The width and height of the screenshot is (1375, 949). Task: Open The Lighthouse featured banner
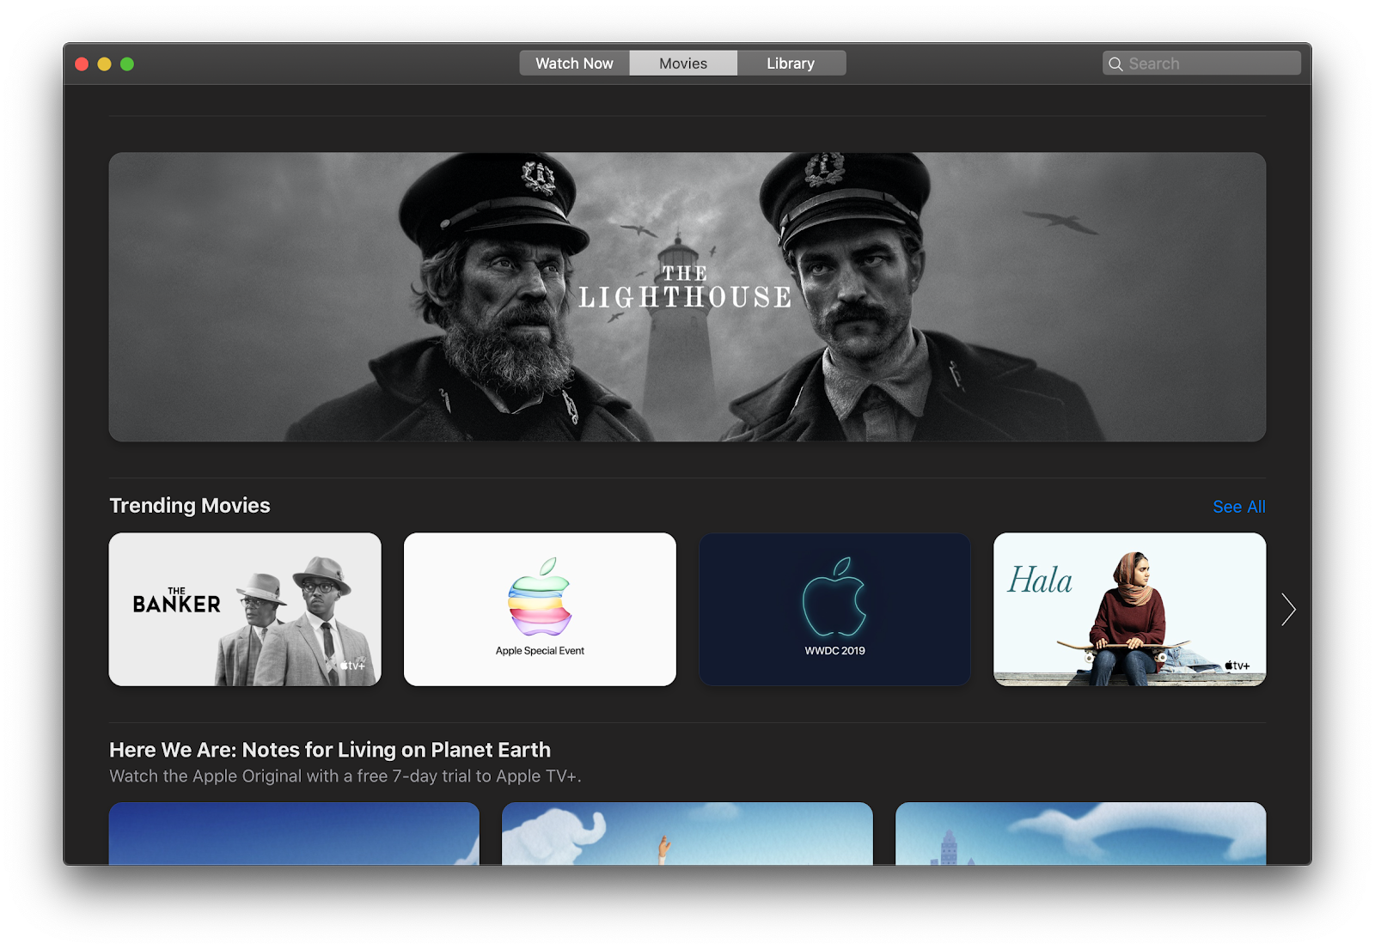click(x=687, y=297)
